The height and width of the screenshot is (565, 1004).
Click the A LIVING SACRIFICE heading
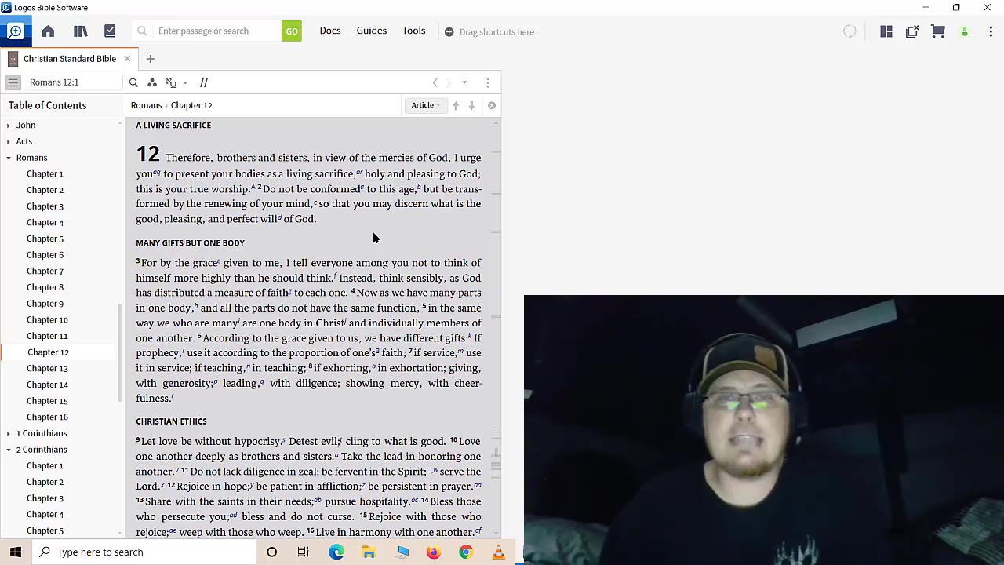click(x=173, y=126)
